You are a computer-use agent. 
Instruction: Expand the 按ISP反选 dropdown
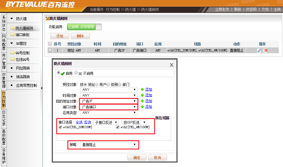(134, 122)
